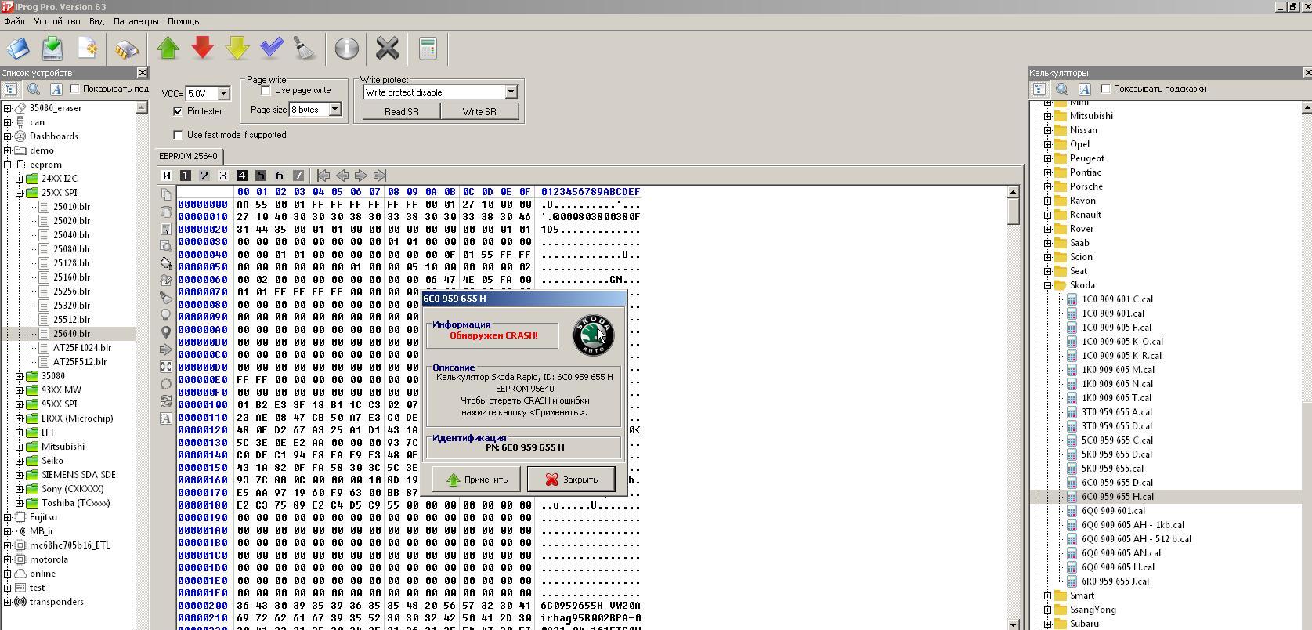Click the chip device icon in toolbar
Screen dimensions: 1312x630
coord(126,49)
